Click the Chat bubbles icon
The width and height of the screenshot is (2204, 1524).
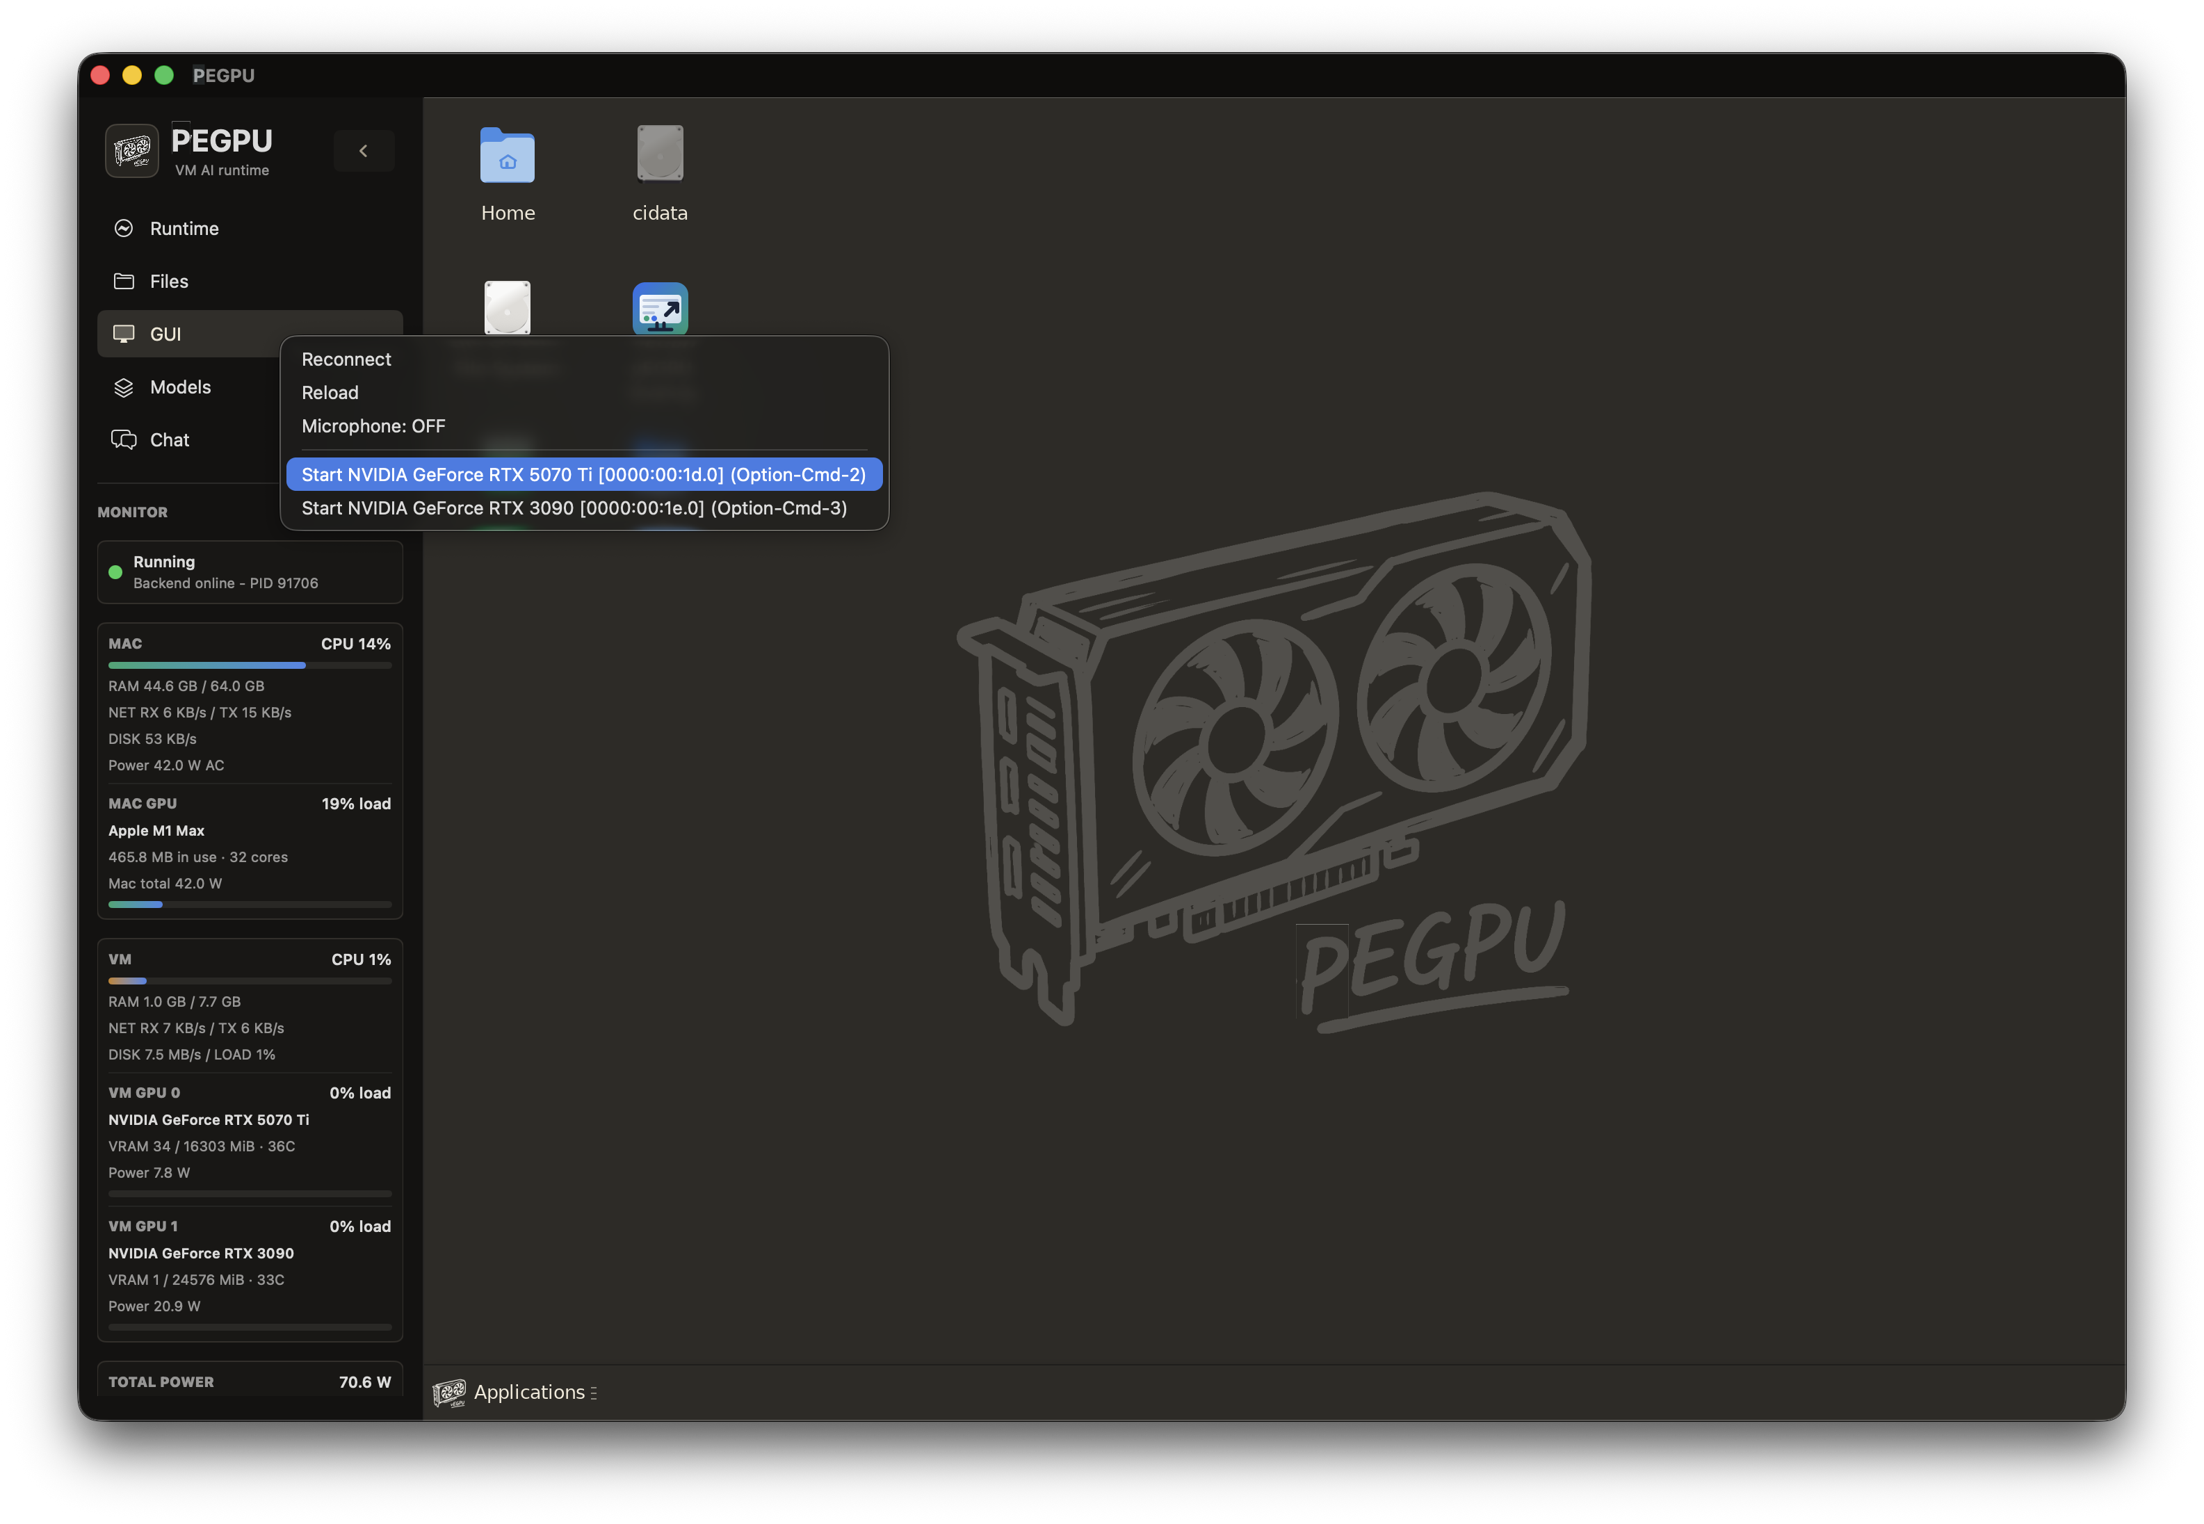(123, 439)
